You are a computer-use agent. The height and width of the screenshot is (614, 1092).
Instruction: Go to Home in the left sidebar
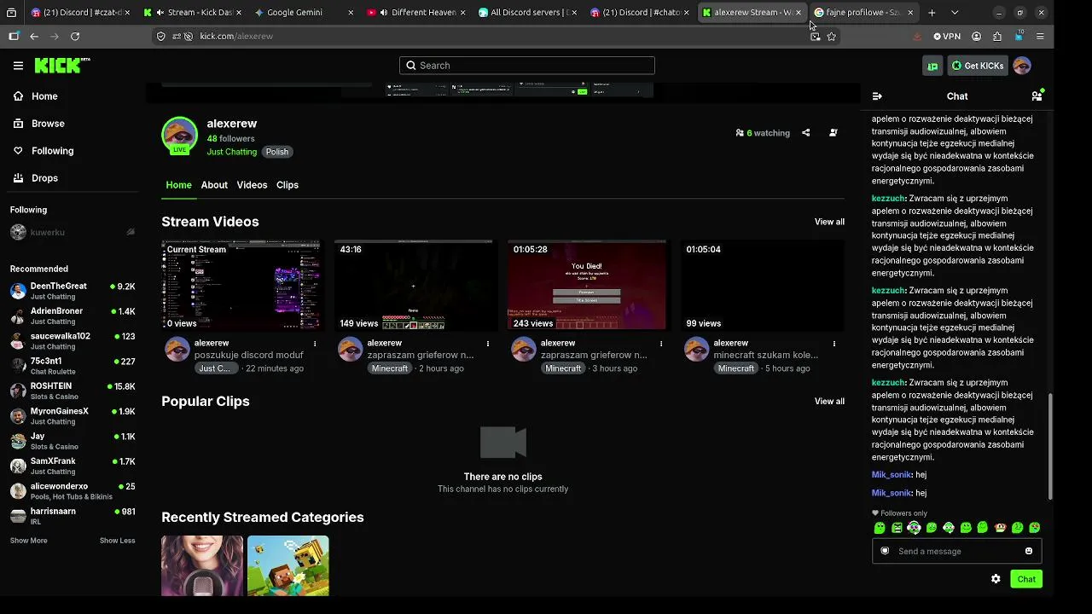[36, 96]
